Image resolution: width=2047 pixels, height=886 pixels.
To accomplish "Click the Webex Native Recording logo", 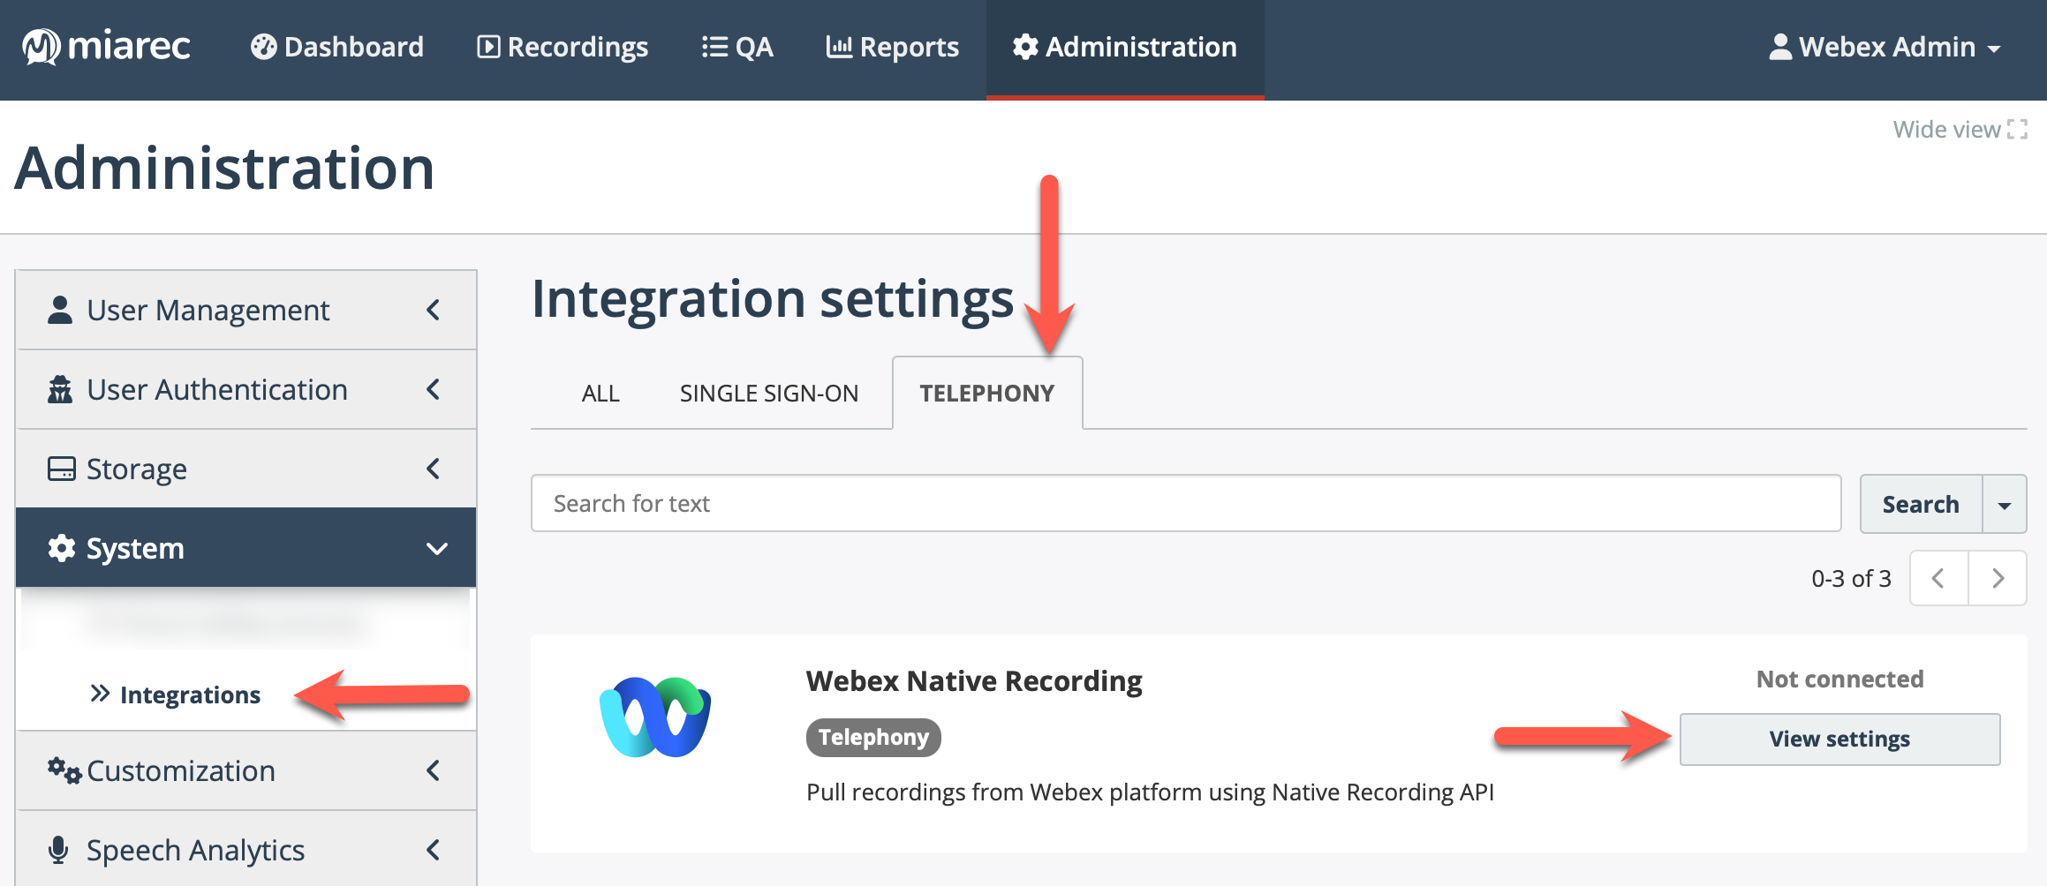I will point(655,717).
